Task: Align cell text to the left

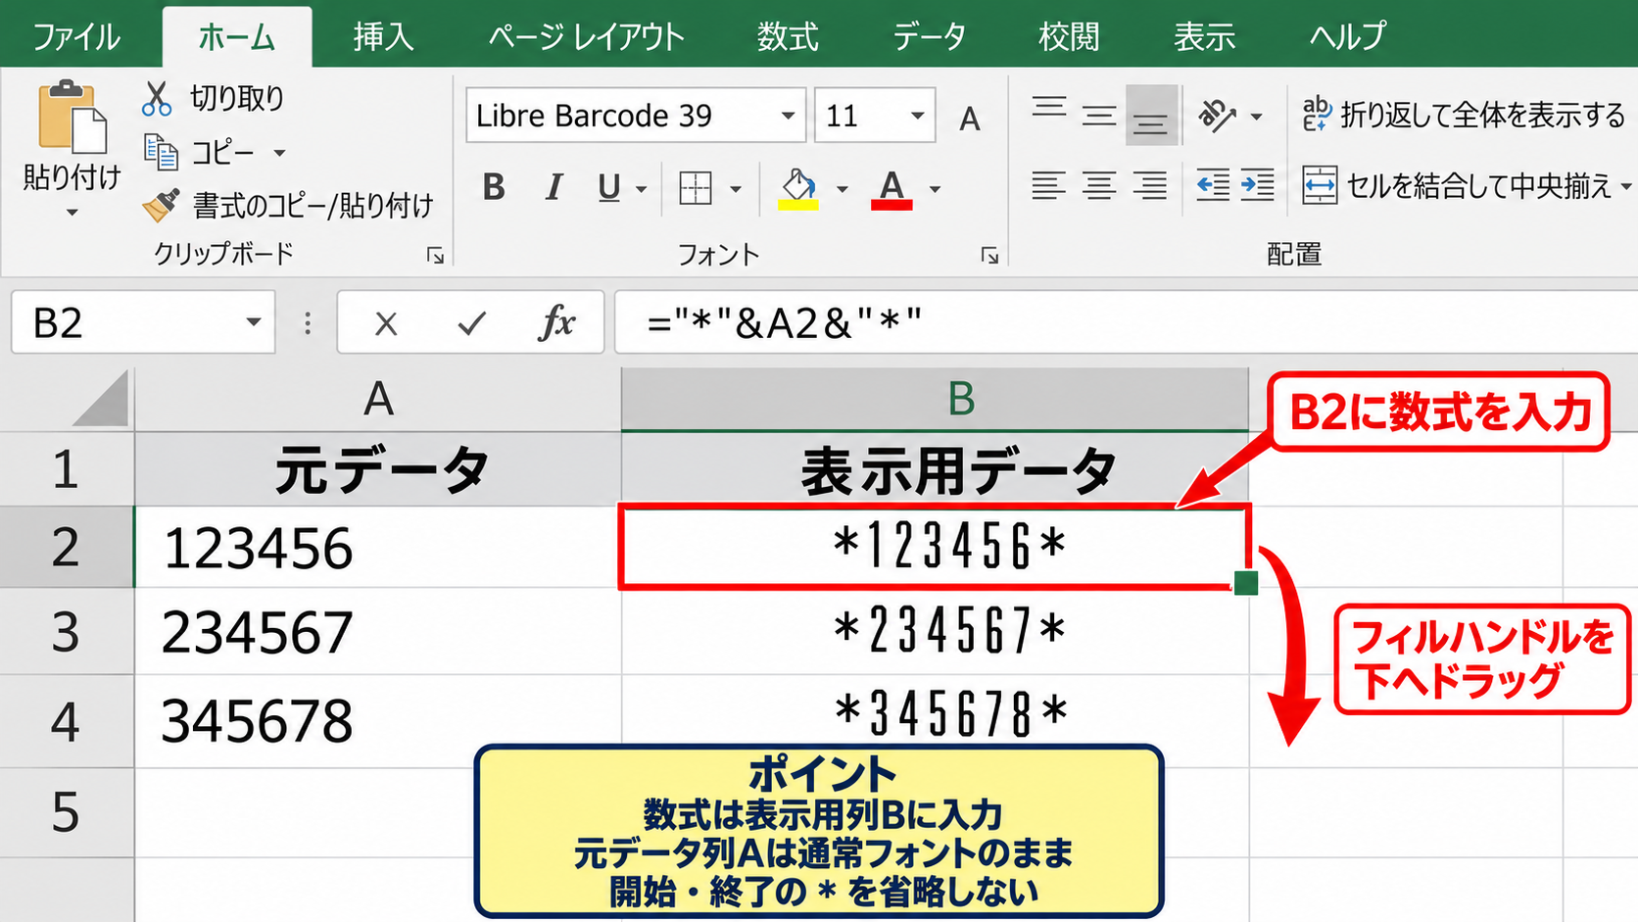Action: click(x=1048, y=184)
